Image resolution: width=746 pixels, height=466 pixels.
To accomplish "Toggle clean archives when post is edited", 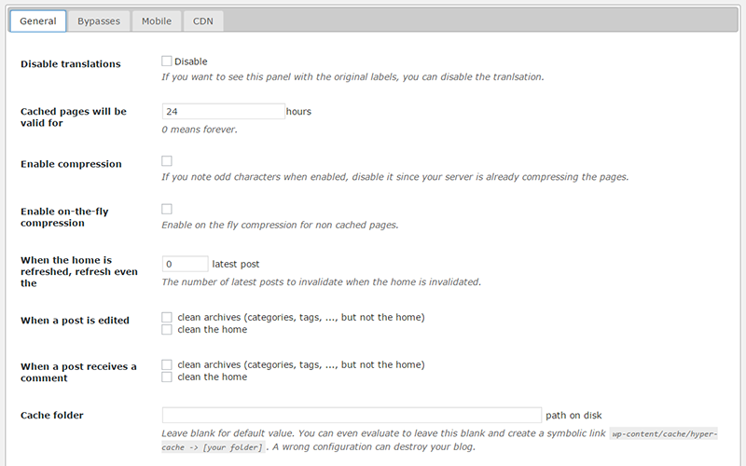I will coord(167,317).
